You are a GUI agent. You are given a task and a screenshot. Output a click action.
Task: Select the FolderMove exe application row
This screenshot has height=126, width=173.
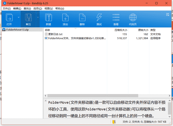click(x=108, y=38)
